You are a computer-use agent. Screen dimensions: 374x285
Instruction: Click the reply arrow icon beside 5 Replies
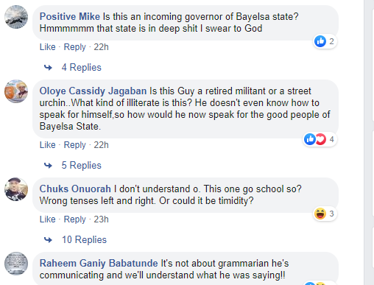(x=48, y=166)
